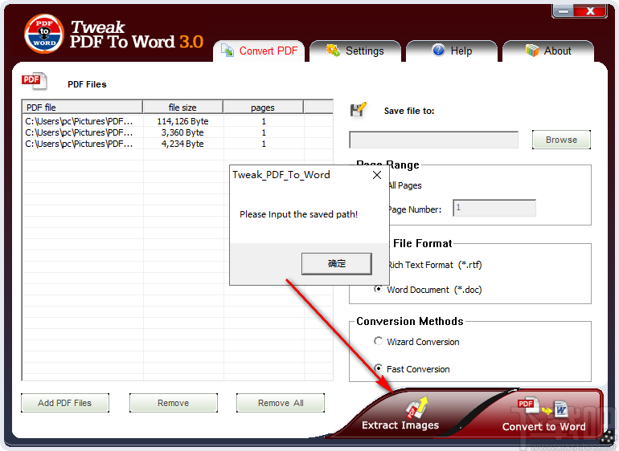The image size is (619, 451).
Task: Click the All Pages label
Action: [x=405, y=185]
